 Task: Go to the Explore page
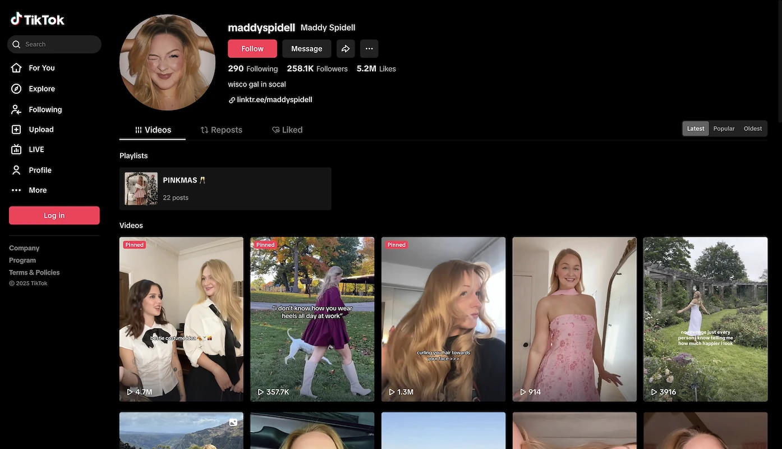coord(42,89)
